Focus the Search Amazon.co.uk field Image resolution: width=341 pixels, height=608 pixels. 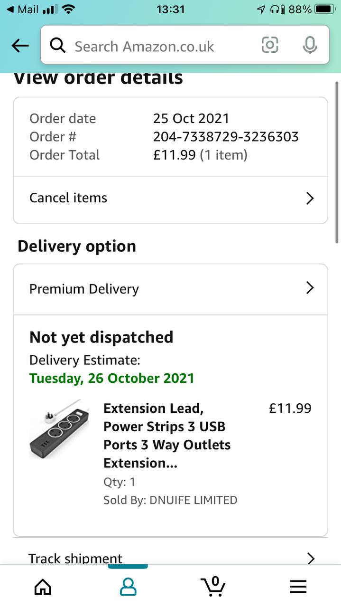tap(161, 46)
